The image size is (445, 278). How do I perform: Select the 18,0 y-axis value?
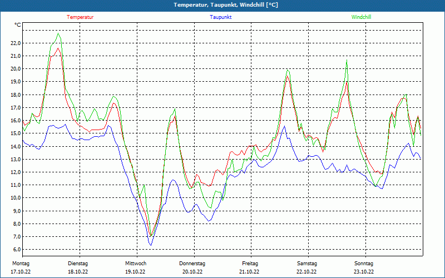pos(16,95)
